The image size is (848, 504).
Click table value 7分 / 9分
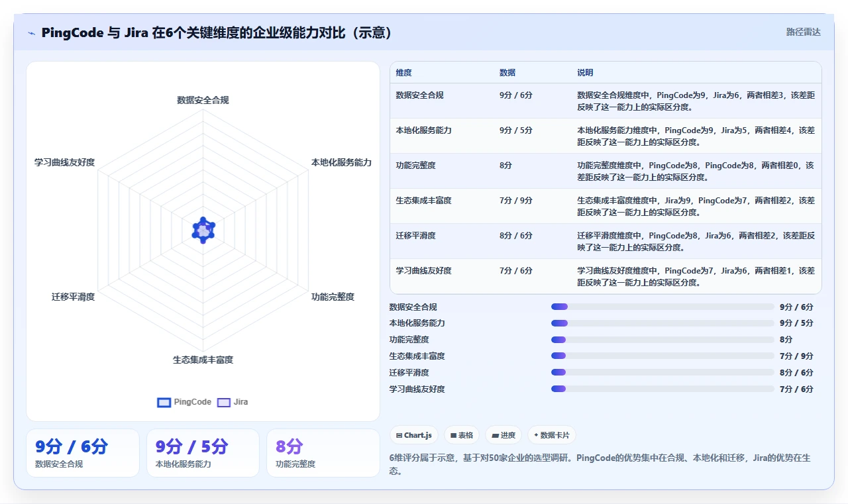point(516,201)
